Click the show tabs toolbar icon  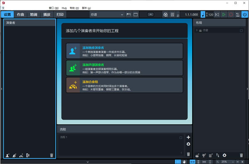coord(129,15)
